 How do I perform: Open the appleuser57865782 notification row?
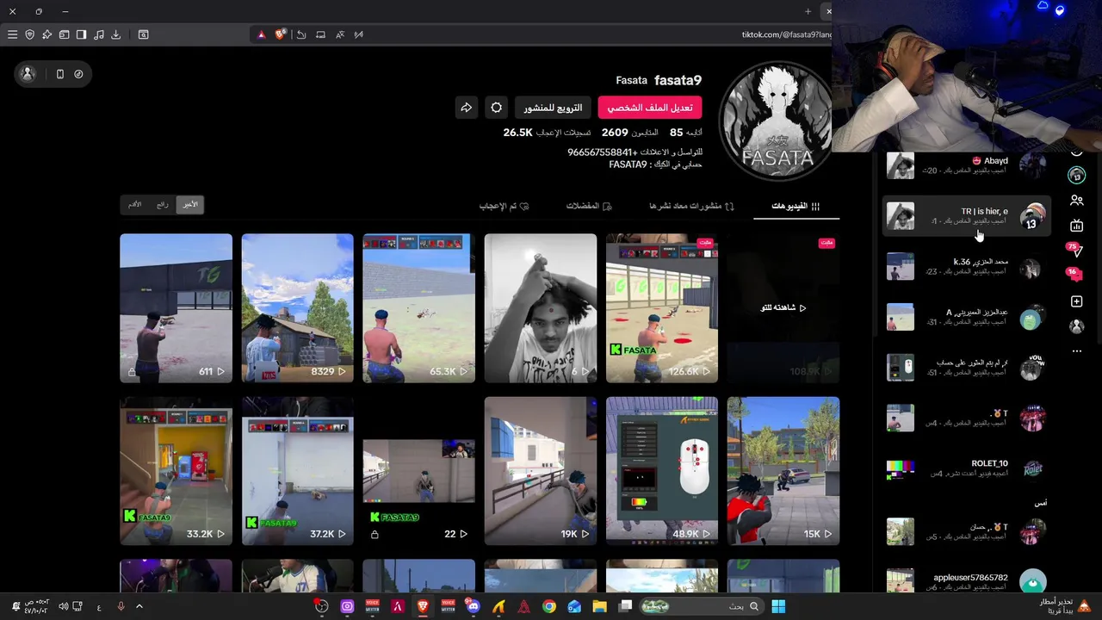click(x=966, y=581)
